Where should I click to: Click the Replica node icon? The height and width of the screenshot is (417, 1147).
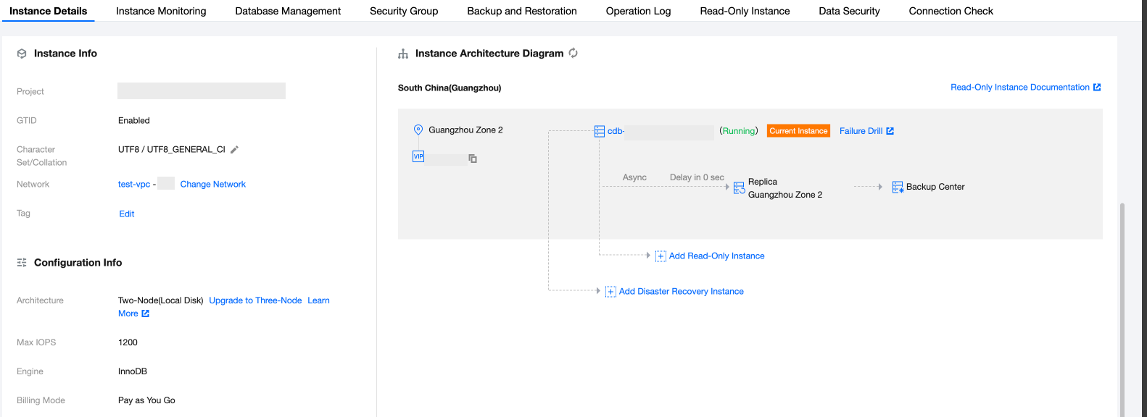739,188
